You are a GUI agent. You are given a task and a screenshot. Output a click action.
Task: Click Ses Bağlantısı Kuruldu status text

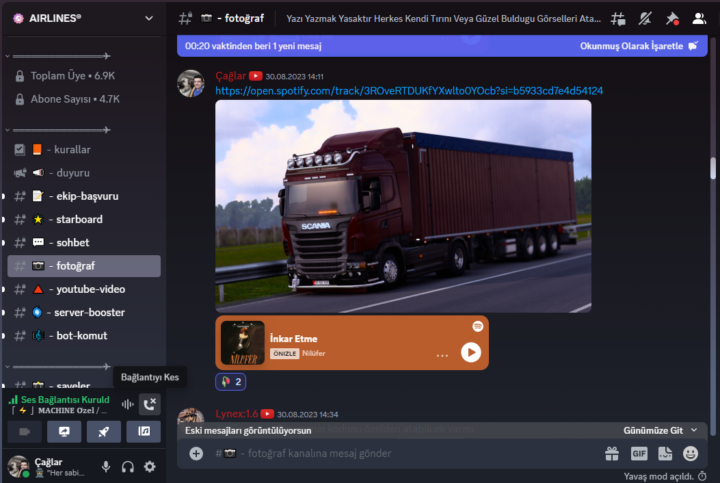(x=65, y=400)
